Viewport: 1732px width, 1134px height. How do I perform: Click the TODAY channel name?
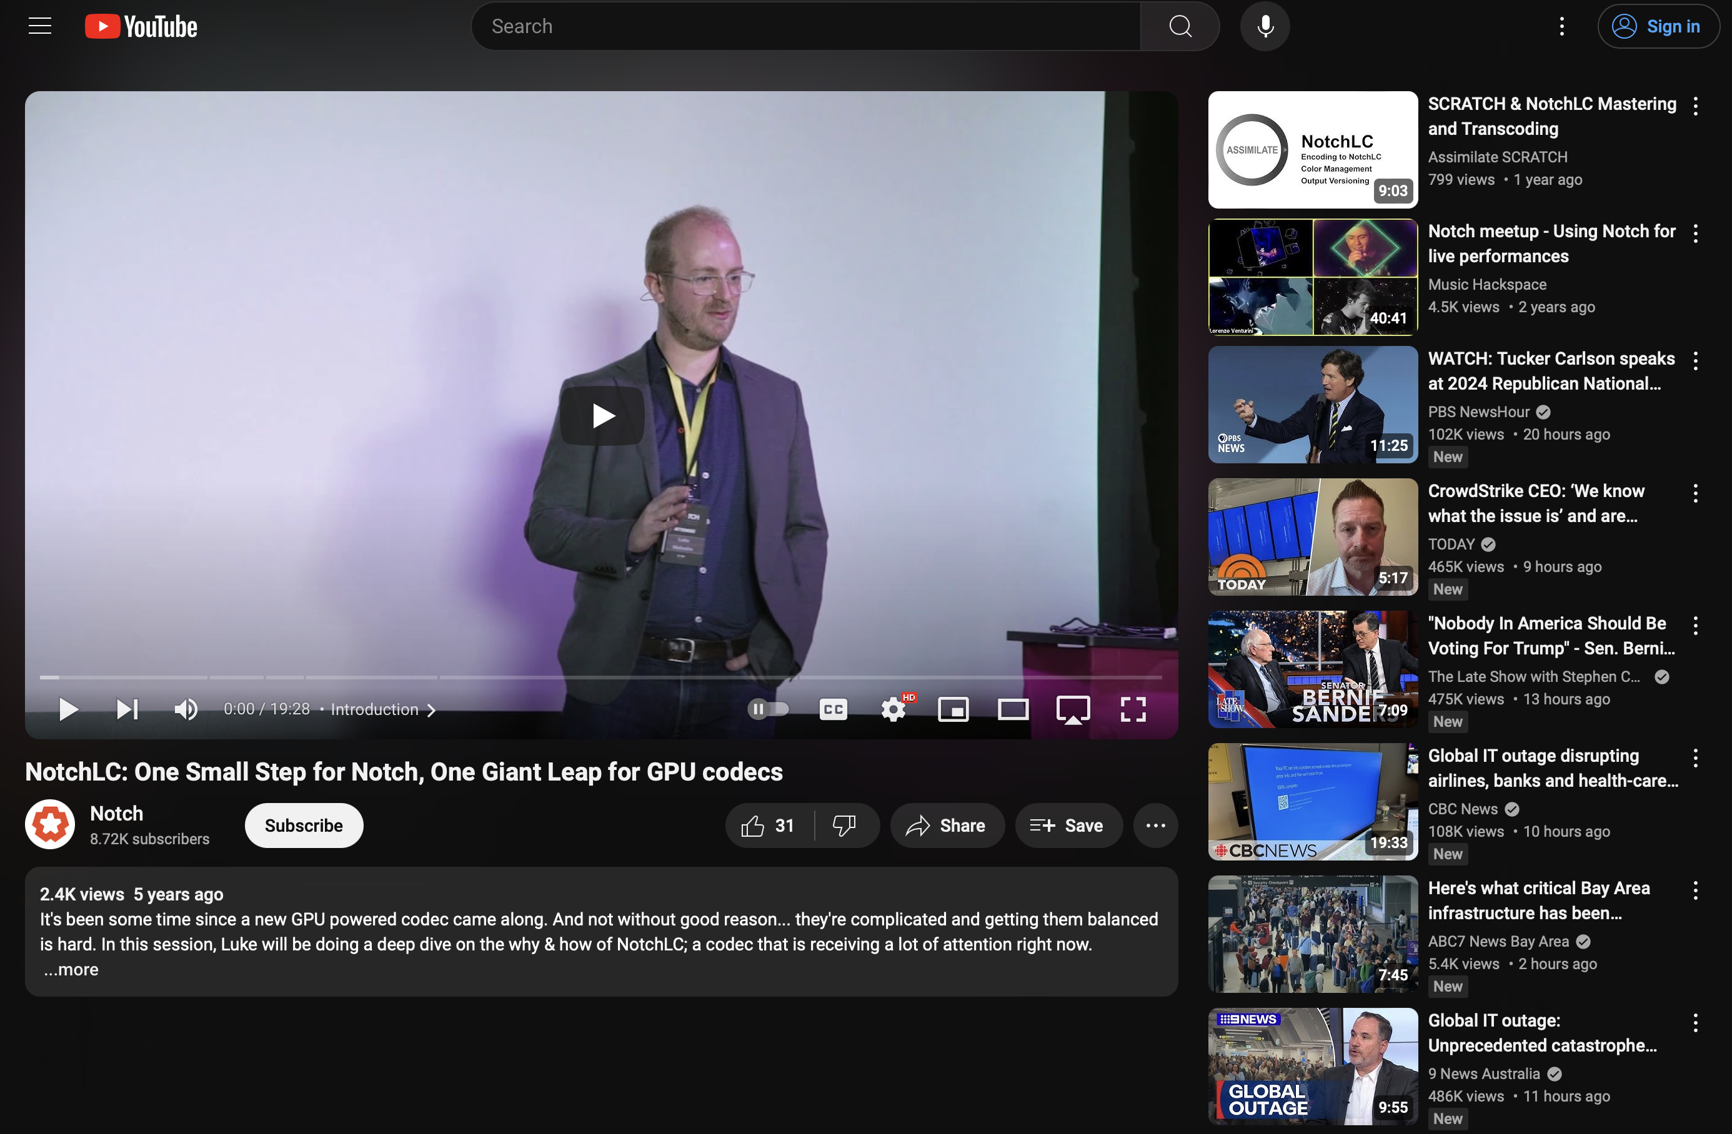pos(1451,544)
